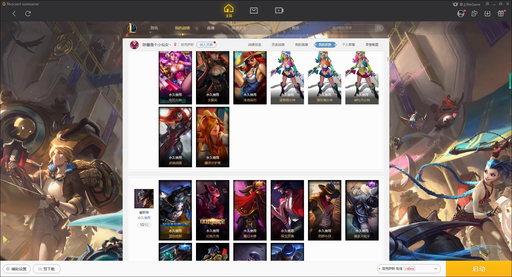Select the 我的皮肤 sub-tab
Viewport: 512px width, 277px height.
click(325, 45)
